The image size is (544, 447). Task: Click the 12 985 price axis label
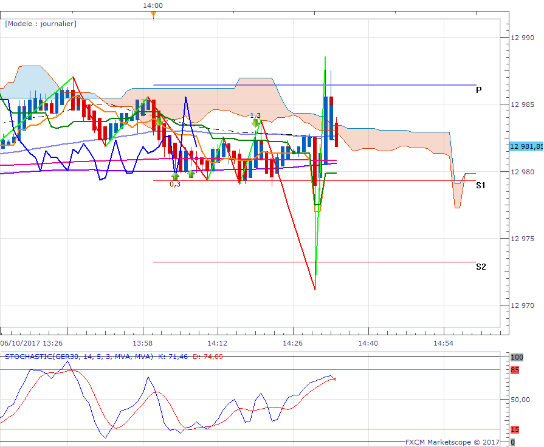coord(522,104)
